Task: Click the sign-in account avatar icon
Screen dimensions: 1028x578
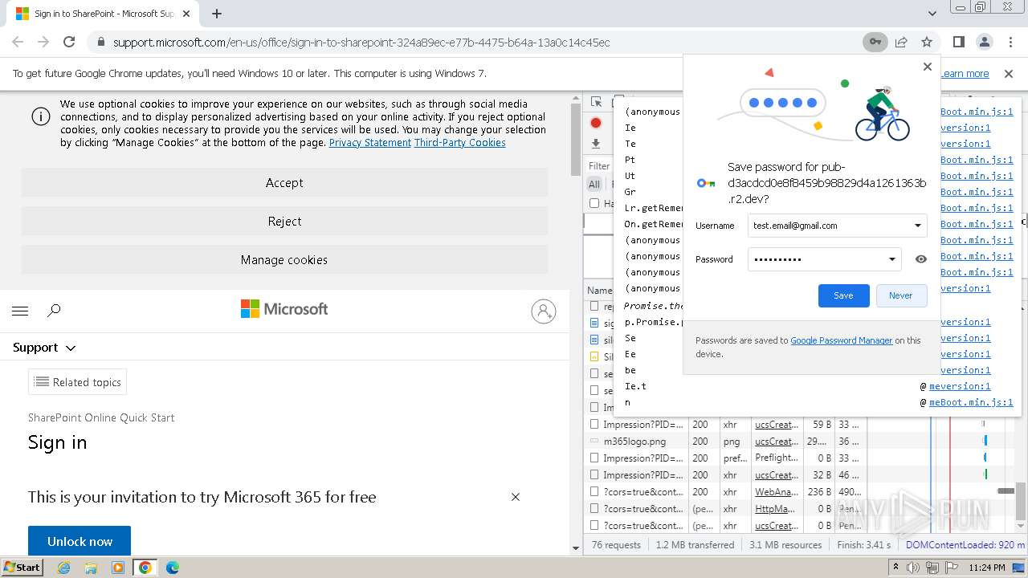Action: (x=544, y=311)
